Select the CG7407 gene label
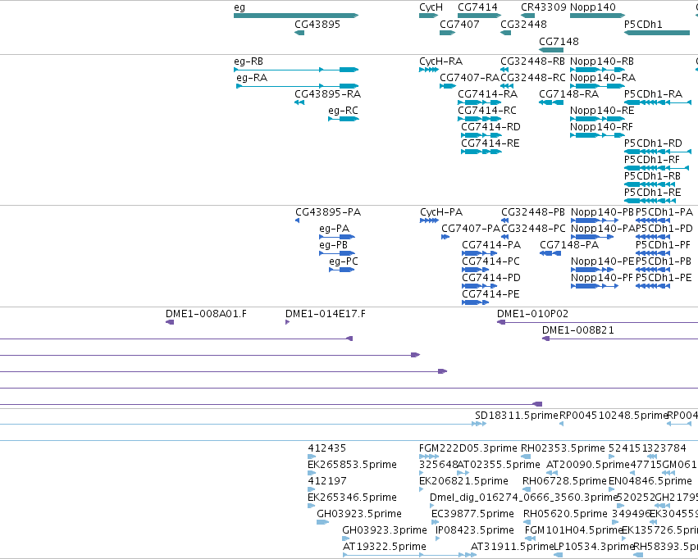The image size is (698, 559). click(x=459, y=25)
